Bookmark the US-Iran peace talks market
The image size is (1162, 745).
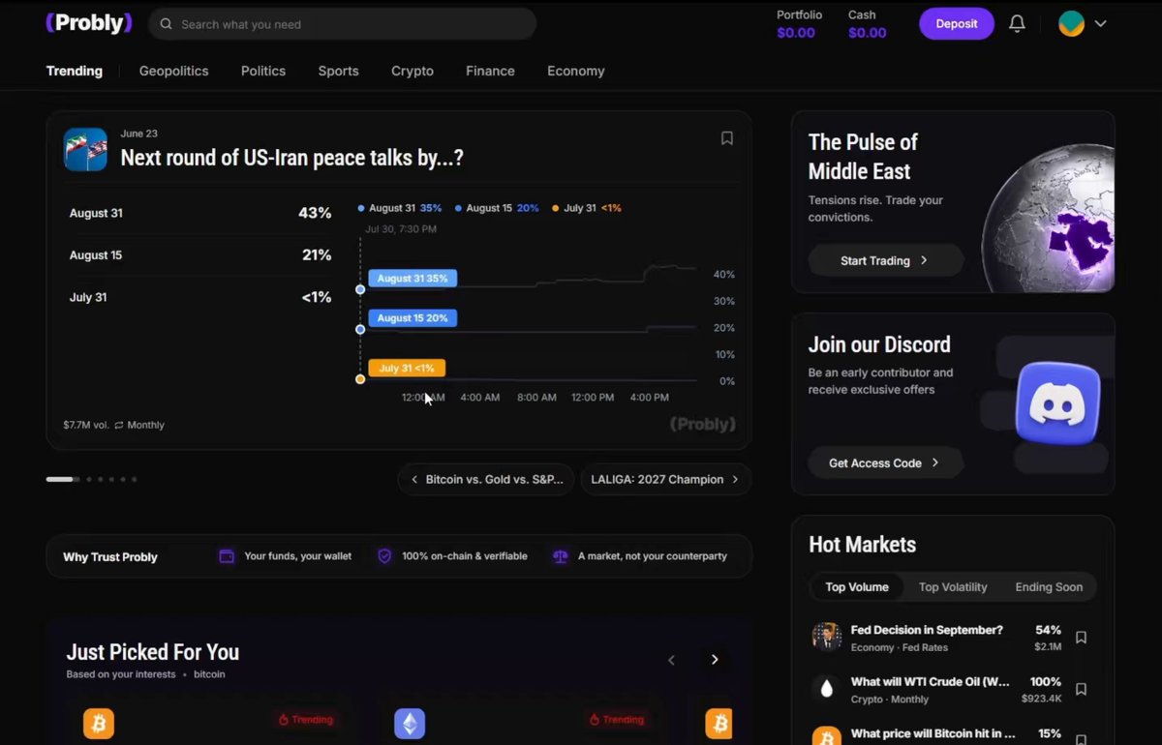coord(727,138)
